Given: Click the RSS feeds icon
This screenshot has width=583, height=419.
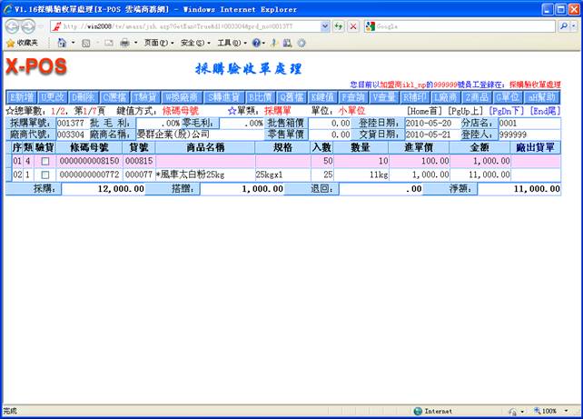Looking at the screenshot, I should tap(85, 43).
